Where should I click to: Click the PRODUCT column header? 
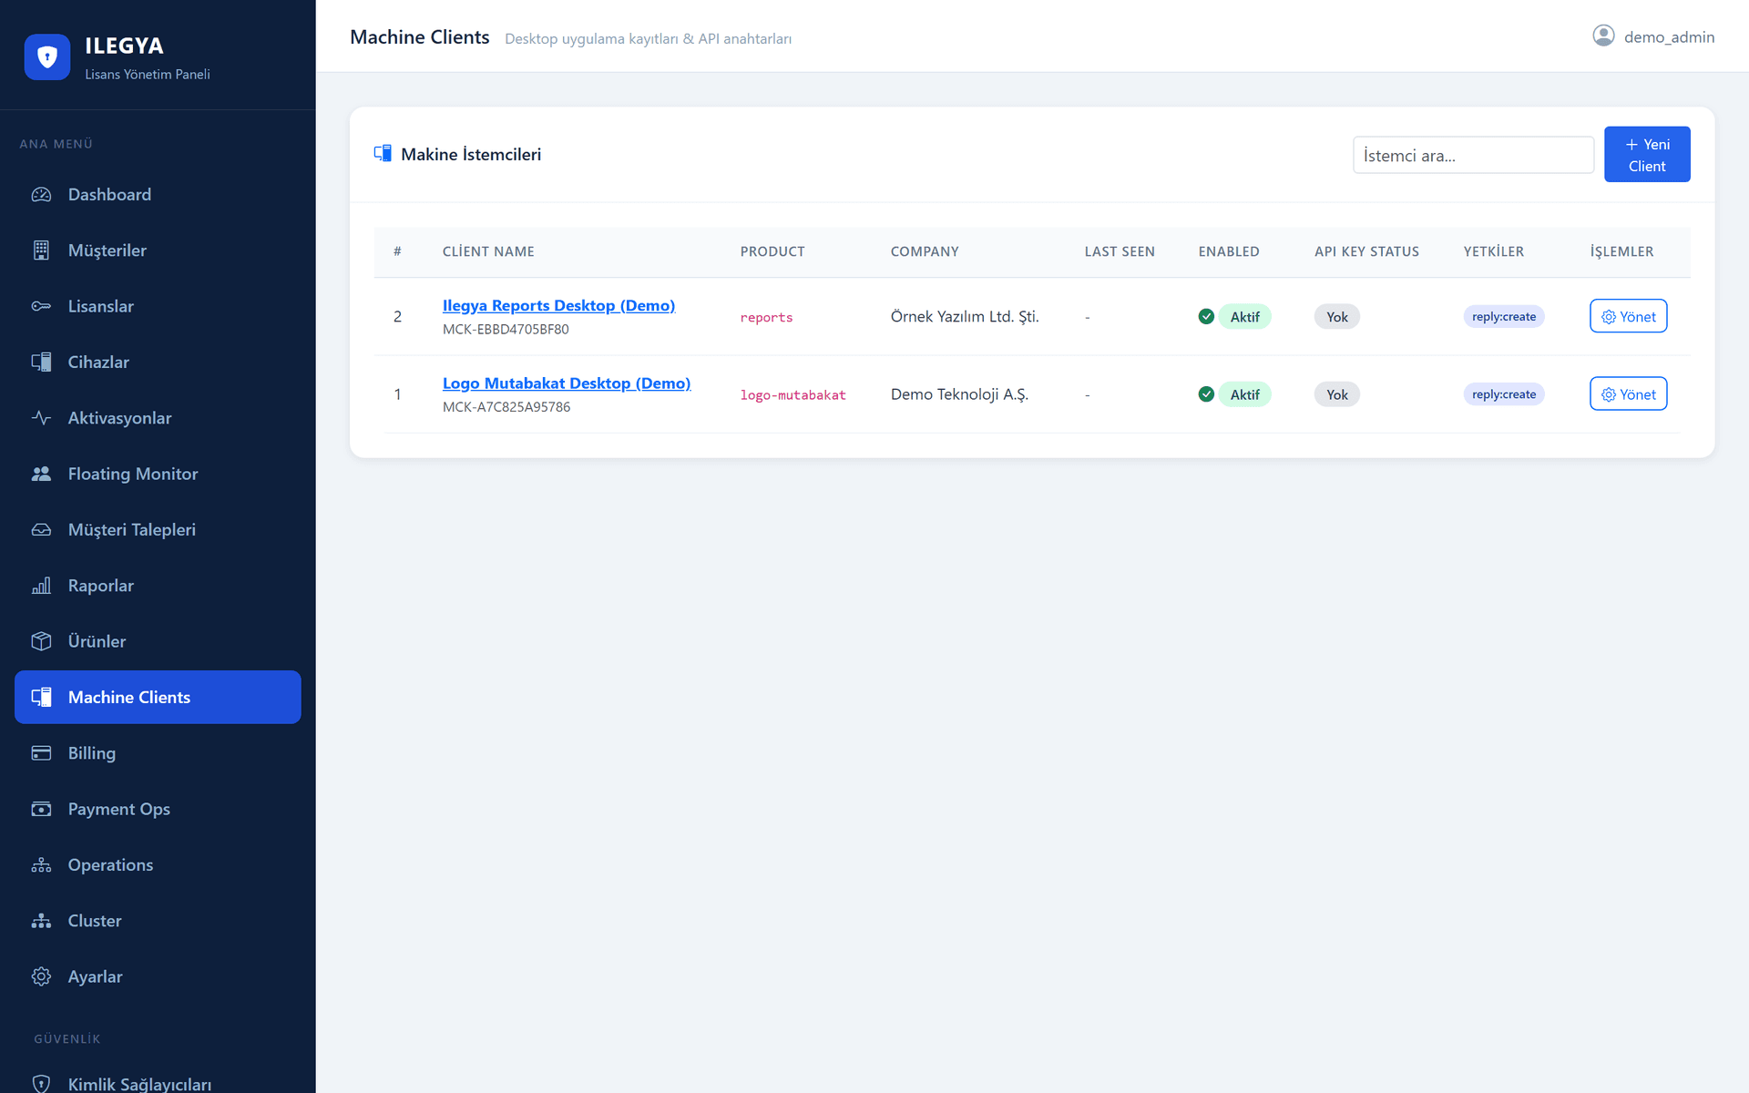coord(772,251)
